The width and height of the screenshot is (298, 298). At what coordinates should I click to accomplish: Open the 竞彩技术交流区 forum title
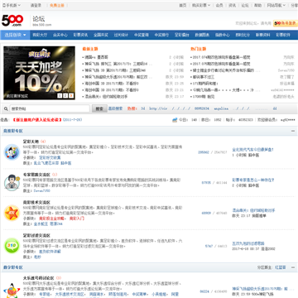click(36, 202)
